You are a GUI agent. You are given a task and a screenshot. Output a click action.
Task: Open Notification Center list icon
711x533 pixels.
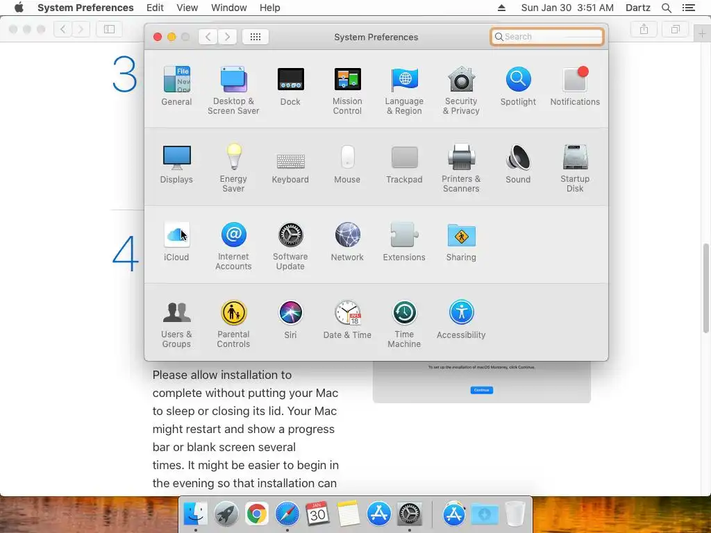[x=688, y=8]
